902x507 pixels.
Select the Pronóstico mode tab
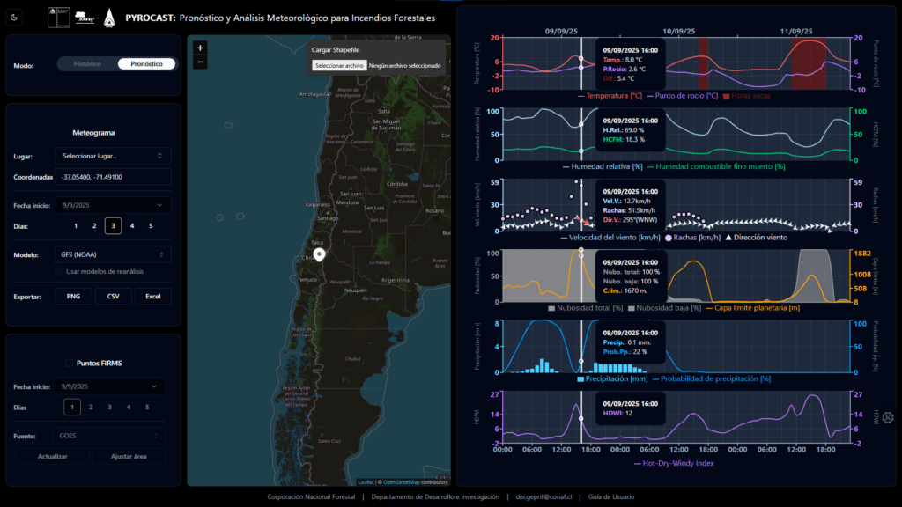[x=146, y=64]
